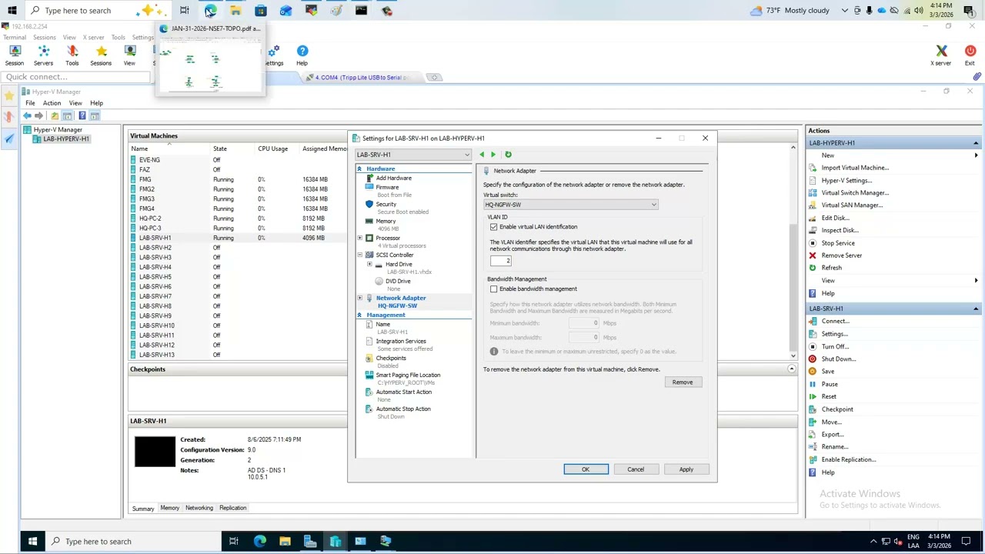This screenshot has width=985, height=554.
Task: Collapse the SCSI Controller tree node
Action: [359, 255]
